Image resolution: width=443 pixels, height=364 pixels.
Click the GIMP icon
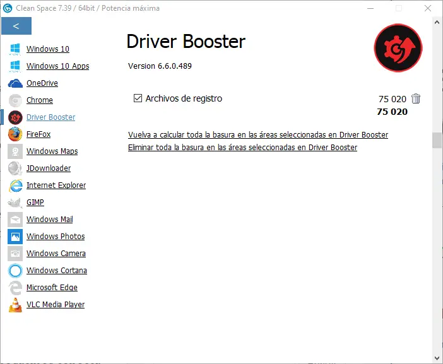[15, 203]
